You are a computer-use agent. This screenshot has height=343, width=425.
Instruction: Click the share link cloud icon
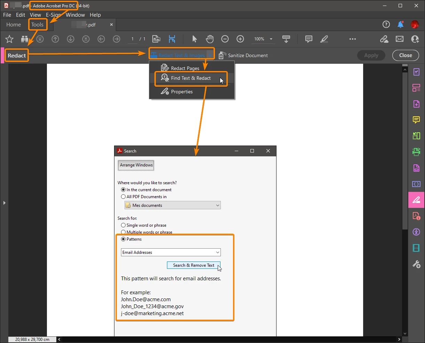[384, 39]
